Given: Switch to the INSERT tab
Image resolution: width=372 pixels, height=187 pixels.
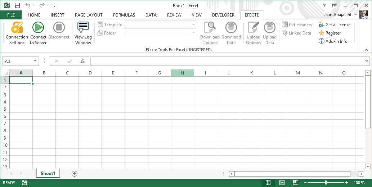Looking at the screenshot, I should coord(57,15).
